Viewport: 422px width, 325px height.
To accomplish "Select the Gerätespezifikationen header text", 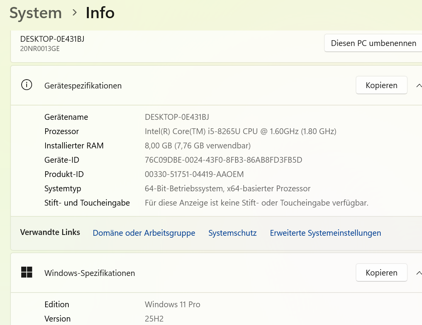I will coord(83,86).
